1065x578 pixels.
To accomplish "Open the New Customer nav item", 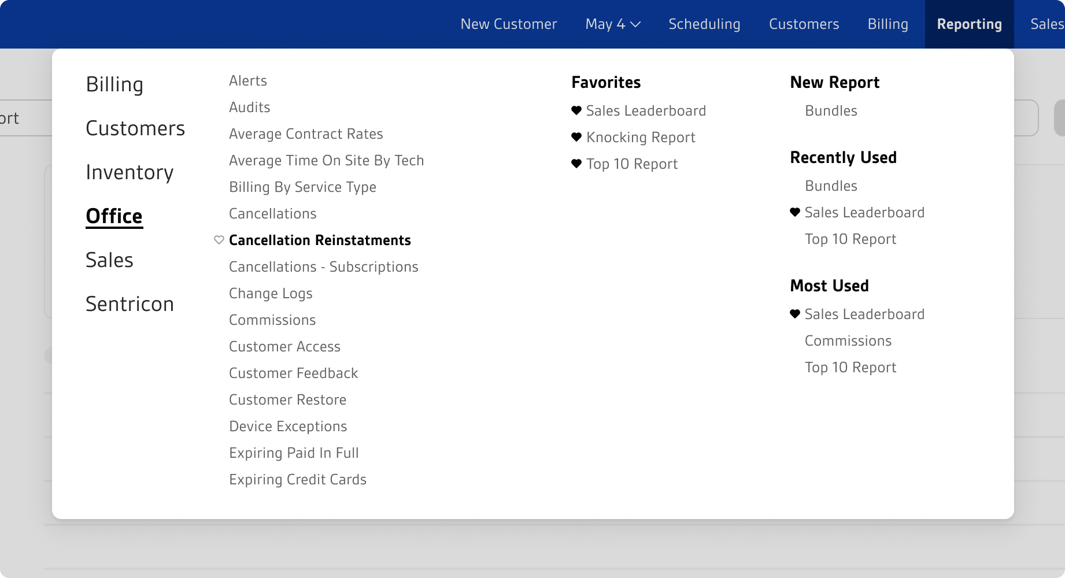I will click(x=509, y=24).
